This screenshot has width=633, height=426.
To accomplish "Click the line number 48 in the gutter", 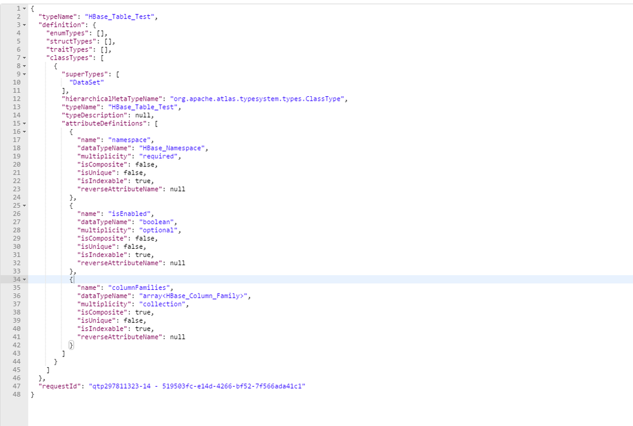I will pos(15,394).
